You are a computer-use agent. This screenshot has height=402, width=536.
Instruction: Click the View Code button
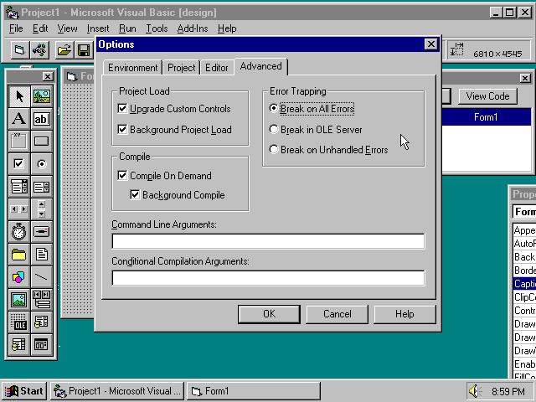[487, 96]
